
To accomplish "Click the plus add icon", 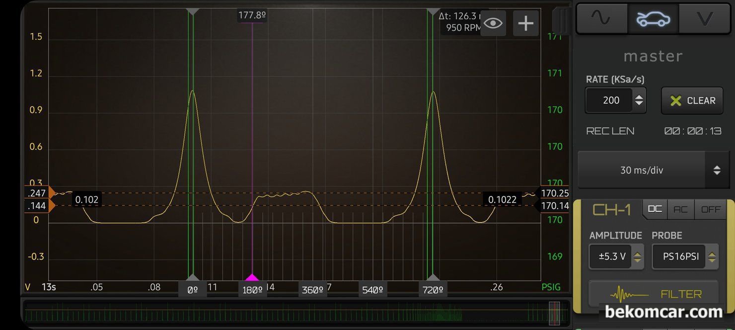I will 525,23.
